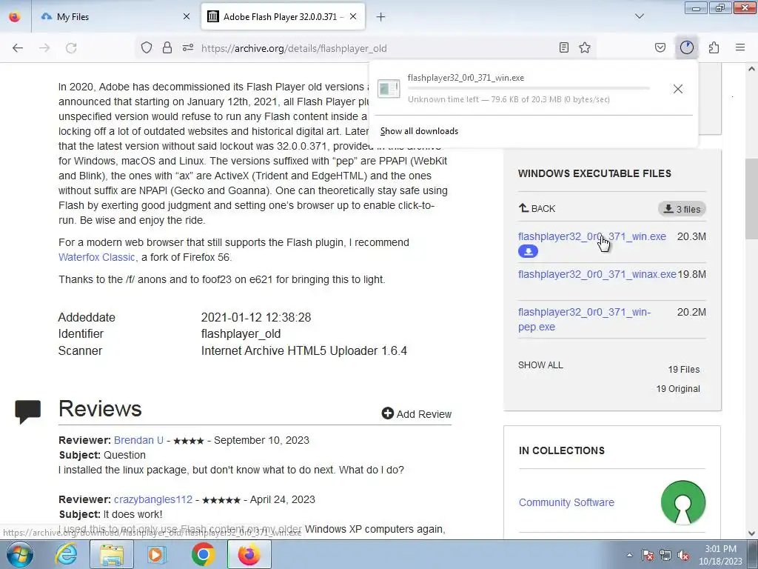
Task: Open the site permissions icon in address bar
Action: pyautogui.click(x=188, y=47)
